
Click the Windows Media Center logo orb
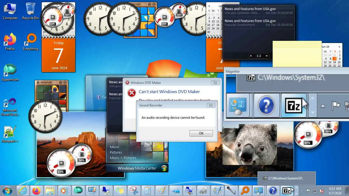point(164,168)
